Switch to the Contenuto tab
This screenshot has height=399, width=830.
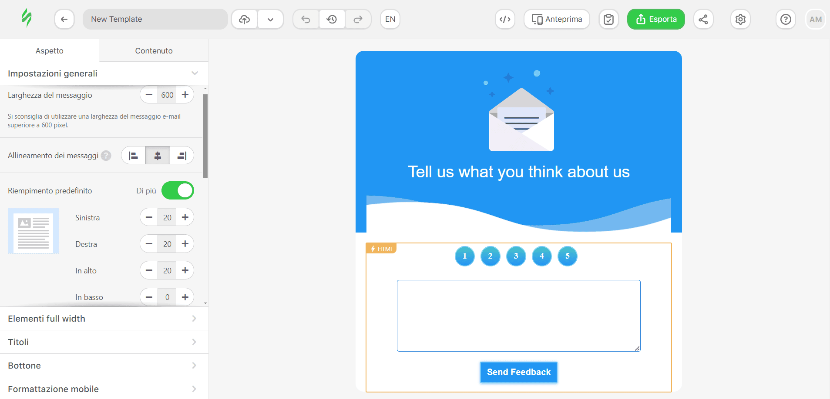point(154,51)
